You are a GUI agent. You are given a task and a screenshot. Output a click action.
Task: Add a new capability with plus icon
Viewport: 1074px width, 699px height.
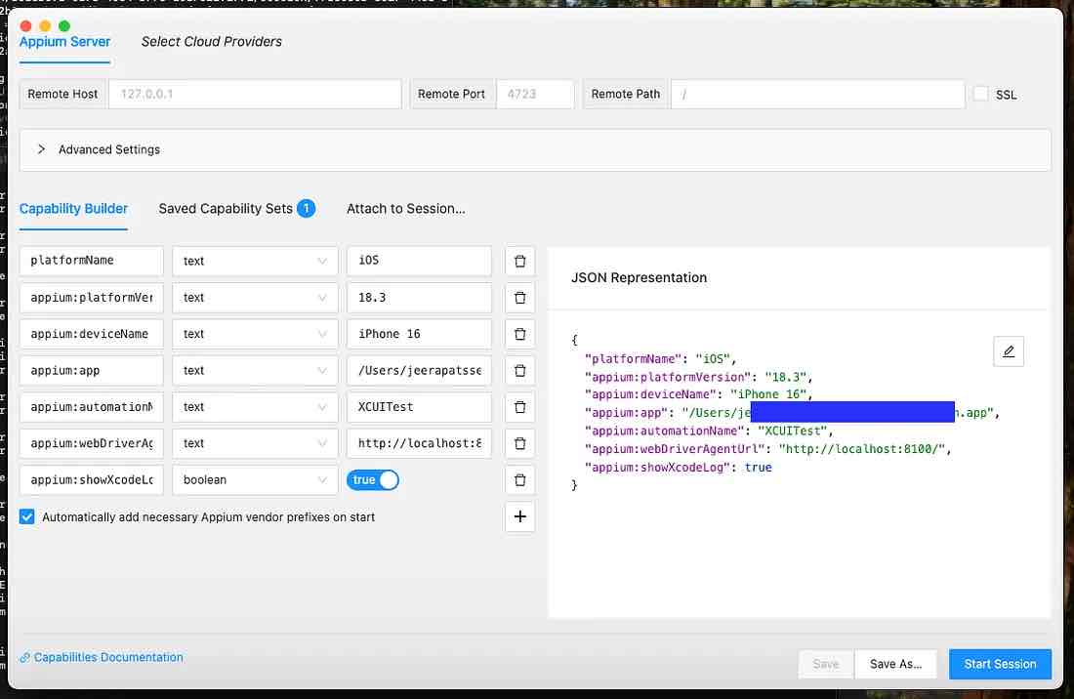[x=519, y=516]
